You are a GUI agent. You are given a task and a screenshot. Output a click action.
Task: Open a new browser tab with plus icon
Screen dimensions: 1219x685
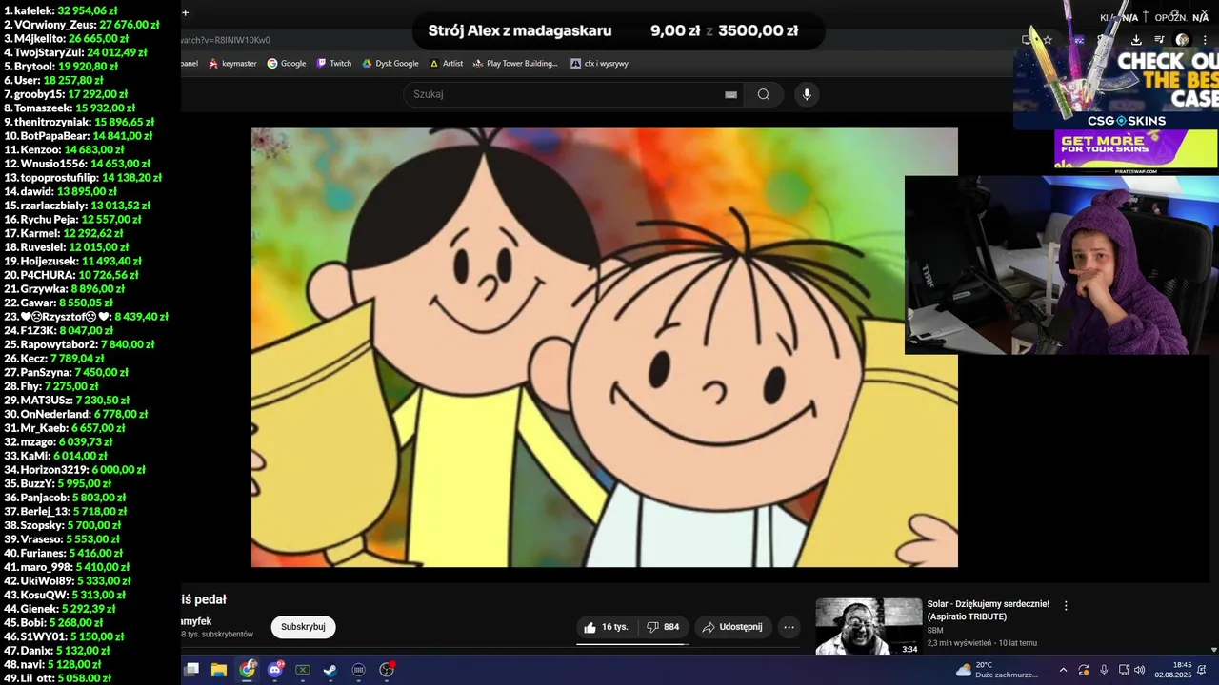coord(185,12)
